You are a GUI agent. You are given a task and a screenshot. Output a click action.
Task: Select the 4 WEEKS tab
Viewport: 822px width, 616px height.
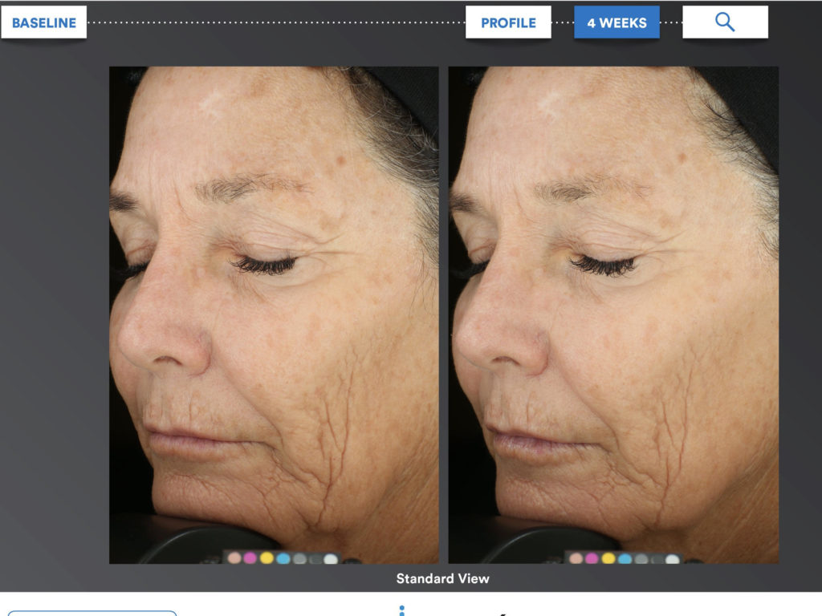[616, 22]
